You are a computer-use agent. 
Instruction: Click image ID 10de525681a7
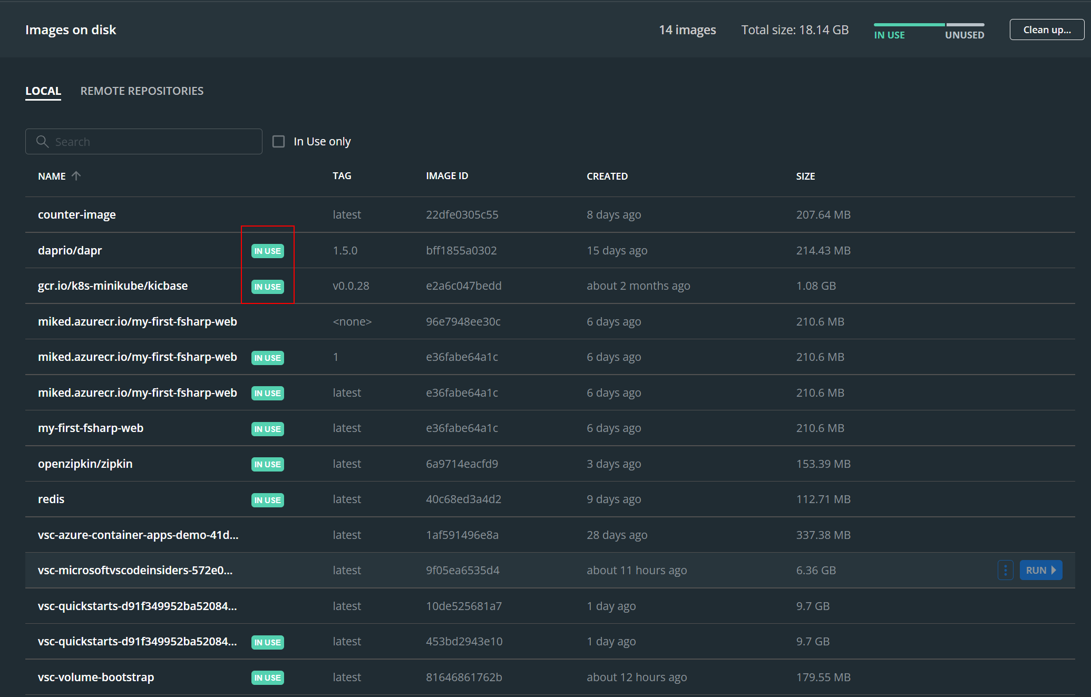pyautogui.click(x=464, y=606)
